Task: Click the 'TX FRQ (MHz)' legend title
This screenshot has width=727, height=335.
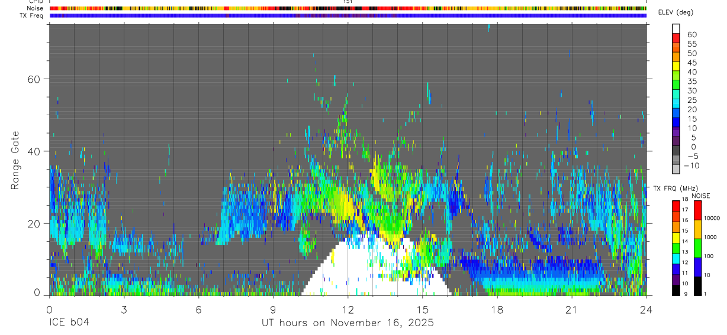Action: 675,188
